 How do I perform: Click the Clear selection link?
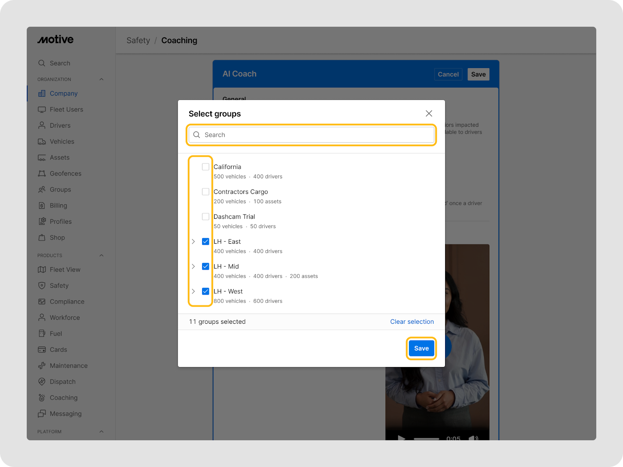tap(412, 322)
